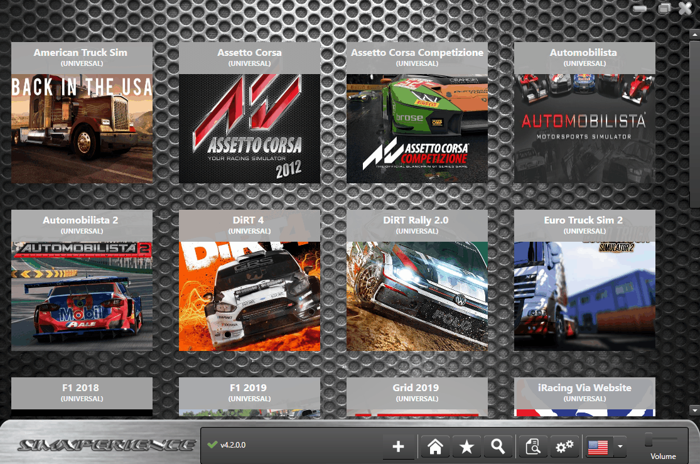Open settings via the gears icon
700x464 pixels.
564,446
